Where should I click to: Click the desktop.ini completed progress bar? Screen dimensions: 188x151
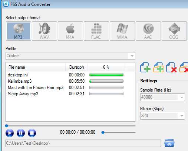click(106, 75)
